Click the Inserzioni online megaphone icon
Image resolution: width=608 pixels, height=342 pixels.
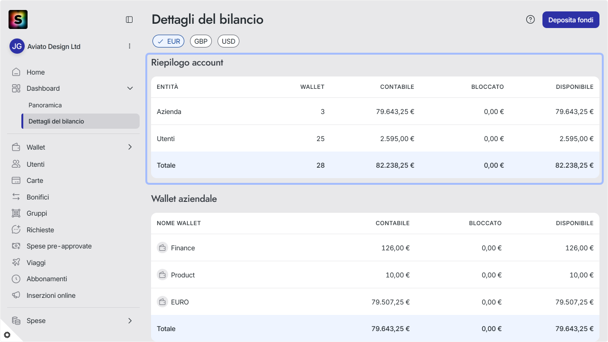[x=16, y=295]
